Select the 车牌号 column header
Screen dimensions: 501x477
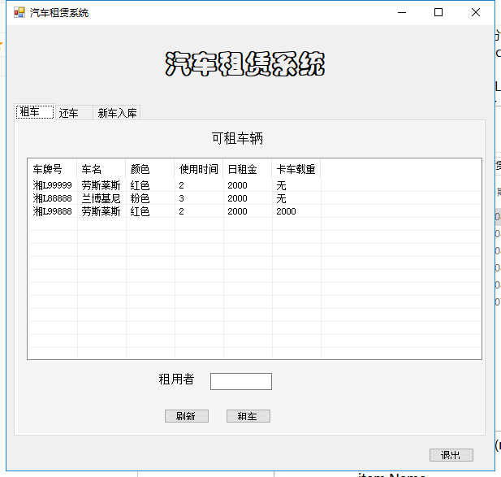(53, 169)
